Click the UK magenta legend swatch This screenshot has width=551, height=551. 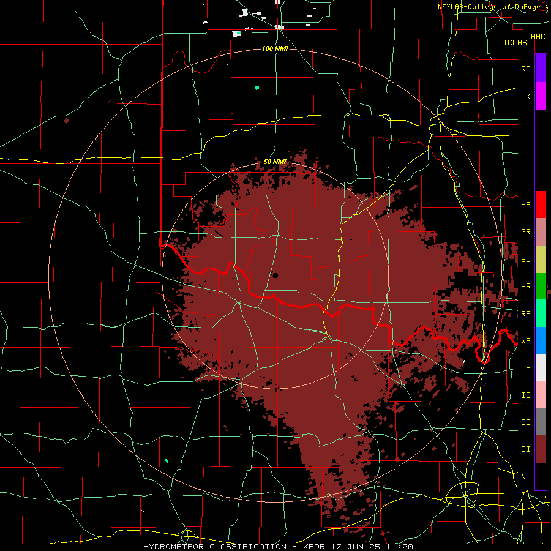pos(541,96)
